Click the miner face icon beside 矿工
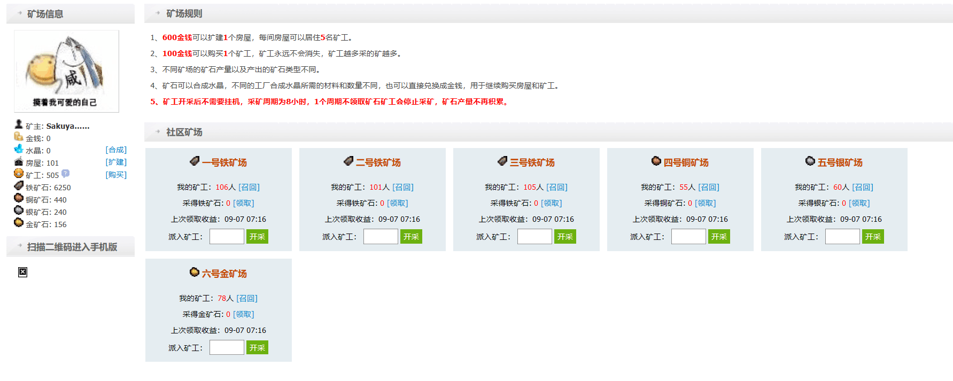This screenshot has height=381, width=953. pyautogui.click(x=19, y=174)
